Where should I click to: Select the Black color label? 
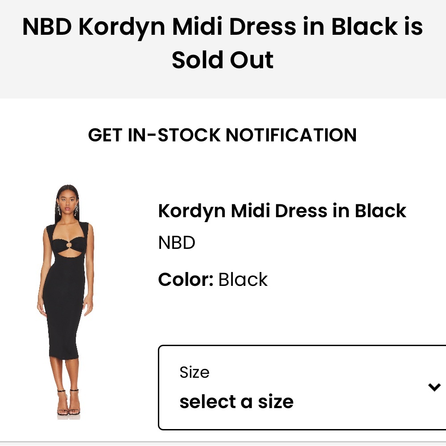point(242,279)
